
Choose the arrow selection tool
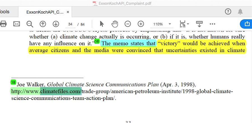(x=102, y=24)
